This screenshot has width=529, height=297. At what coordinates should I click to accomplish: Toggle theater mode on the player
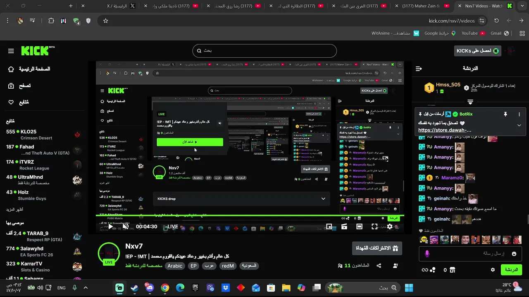click(360, 226)
